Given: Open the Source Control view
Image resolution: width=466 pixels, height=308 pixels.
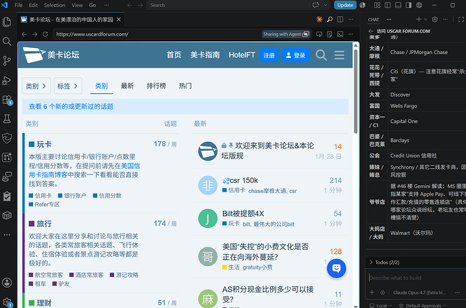Looking at the screenshot, I should point(7,61).
